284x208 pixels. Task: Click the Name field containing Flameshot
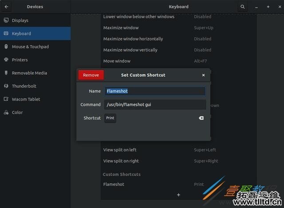[155, 91]
